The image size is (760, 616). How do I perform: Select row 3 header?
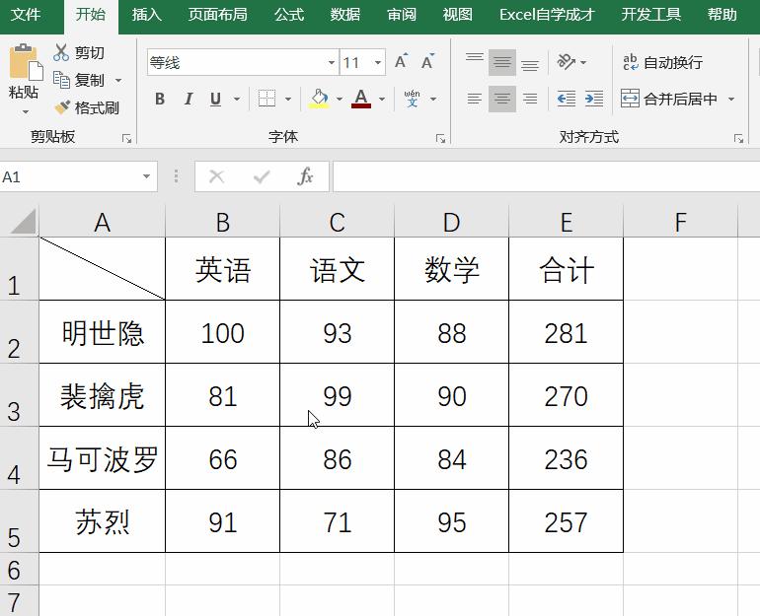[20, 395]
